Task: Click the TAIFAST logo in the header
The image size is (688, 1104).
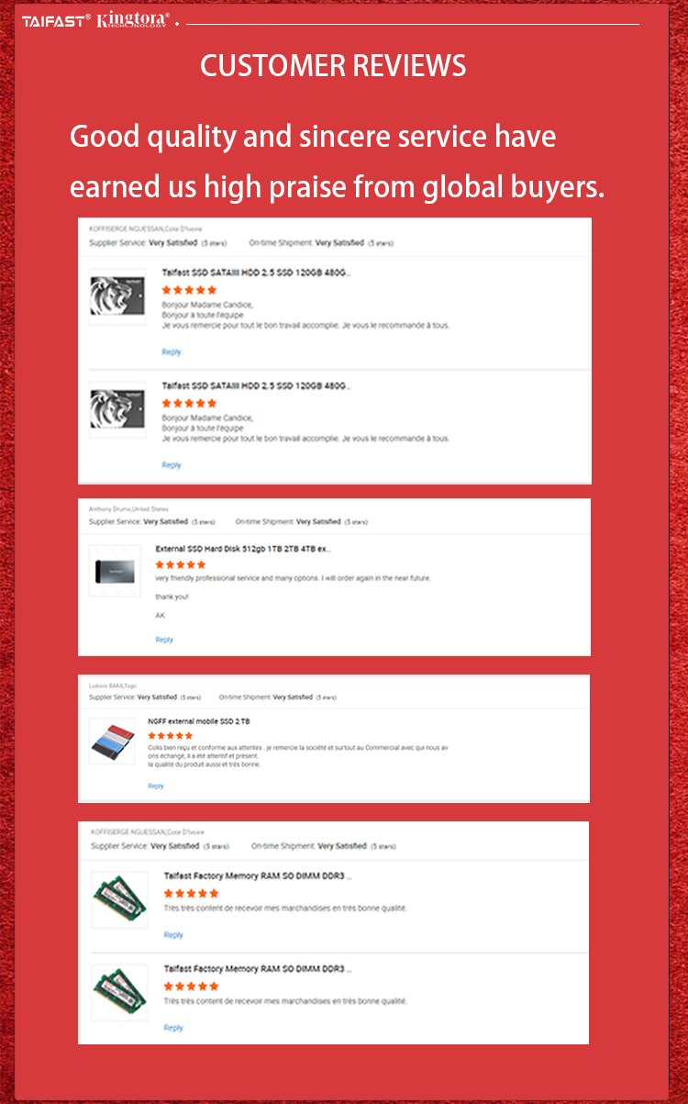Action: [x=55, y=19]
